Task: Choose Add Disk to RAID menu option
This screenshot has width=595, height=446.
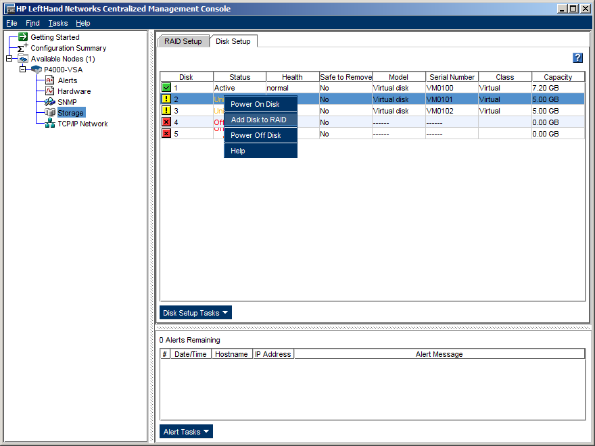Action: pos(258,120)
